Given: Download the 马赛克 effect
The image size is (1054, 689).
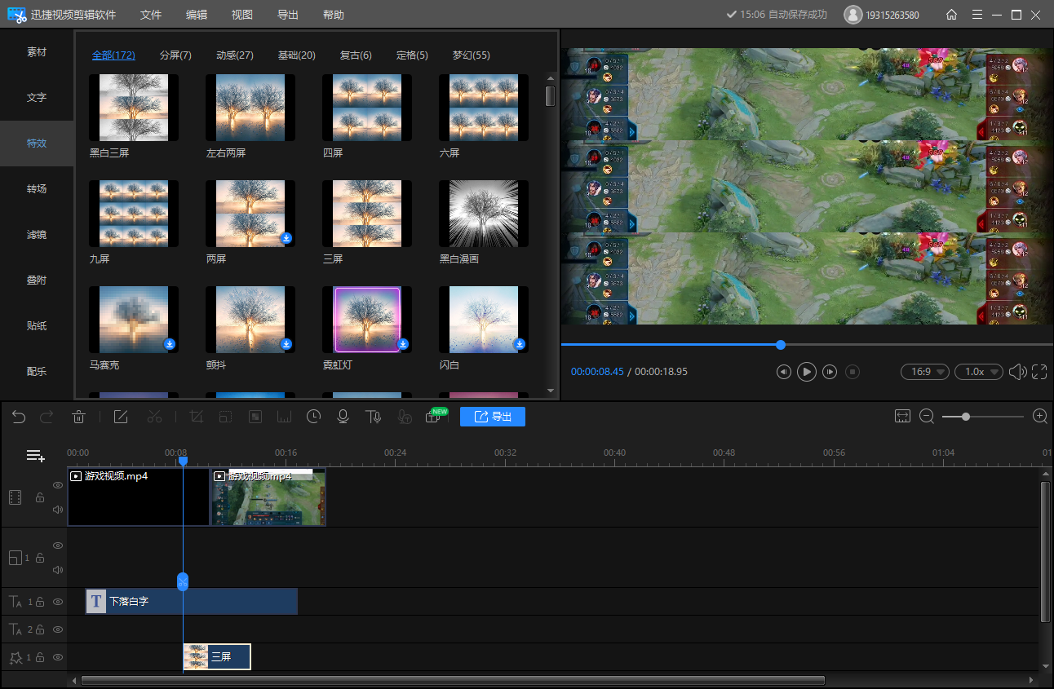Looking at the screenshot, I should pyautogui.click(x=170, y=344).
